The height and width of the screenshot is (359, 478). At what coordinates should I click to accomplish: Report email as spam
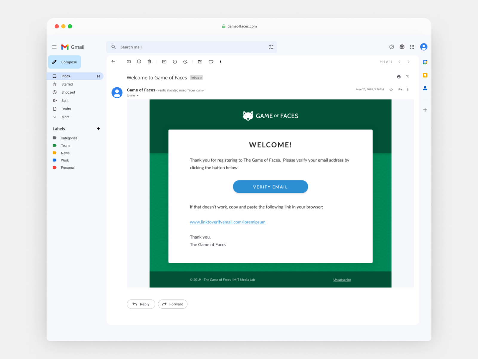pos(139,62)
